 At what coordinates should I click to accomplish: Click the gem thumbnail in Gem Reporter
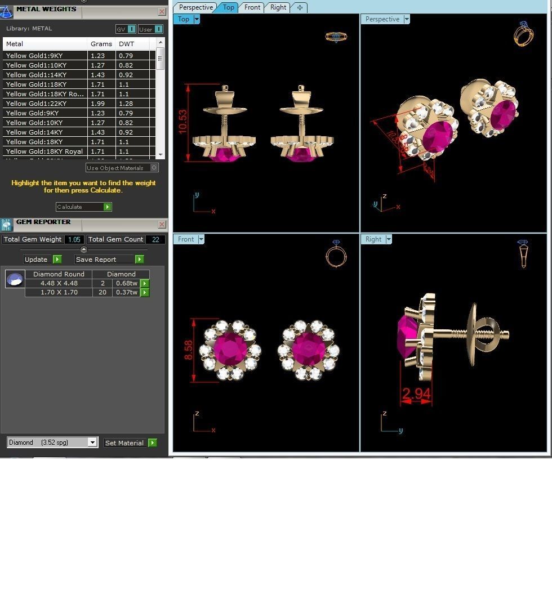pos(15,279)
